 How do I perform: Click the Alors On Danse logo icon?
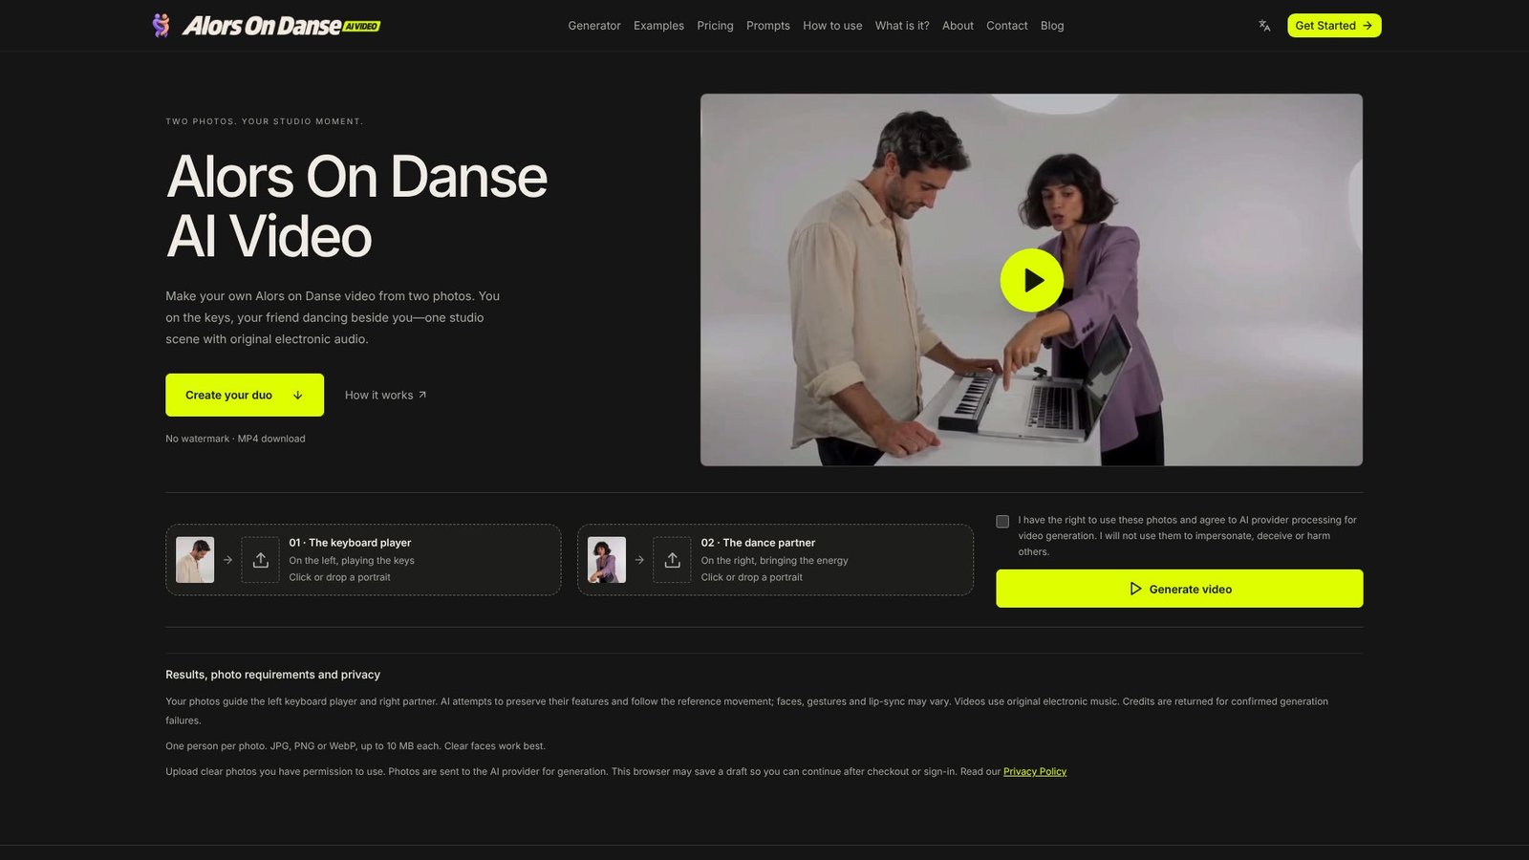click(x=162, y=25)
